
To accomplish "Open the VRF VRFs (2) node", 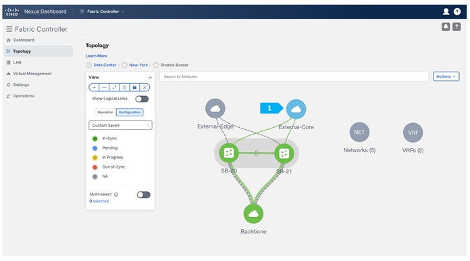I will (413, 133).
